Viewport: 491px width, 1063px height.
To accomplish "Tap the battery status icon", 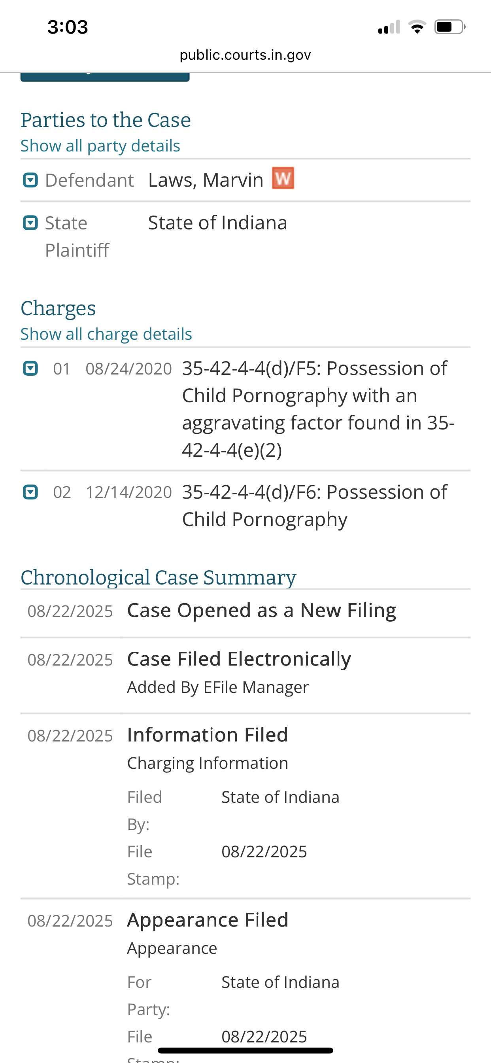I will click(x=450, y=27).
